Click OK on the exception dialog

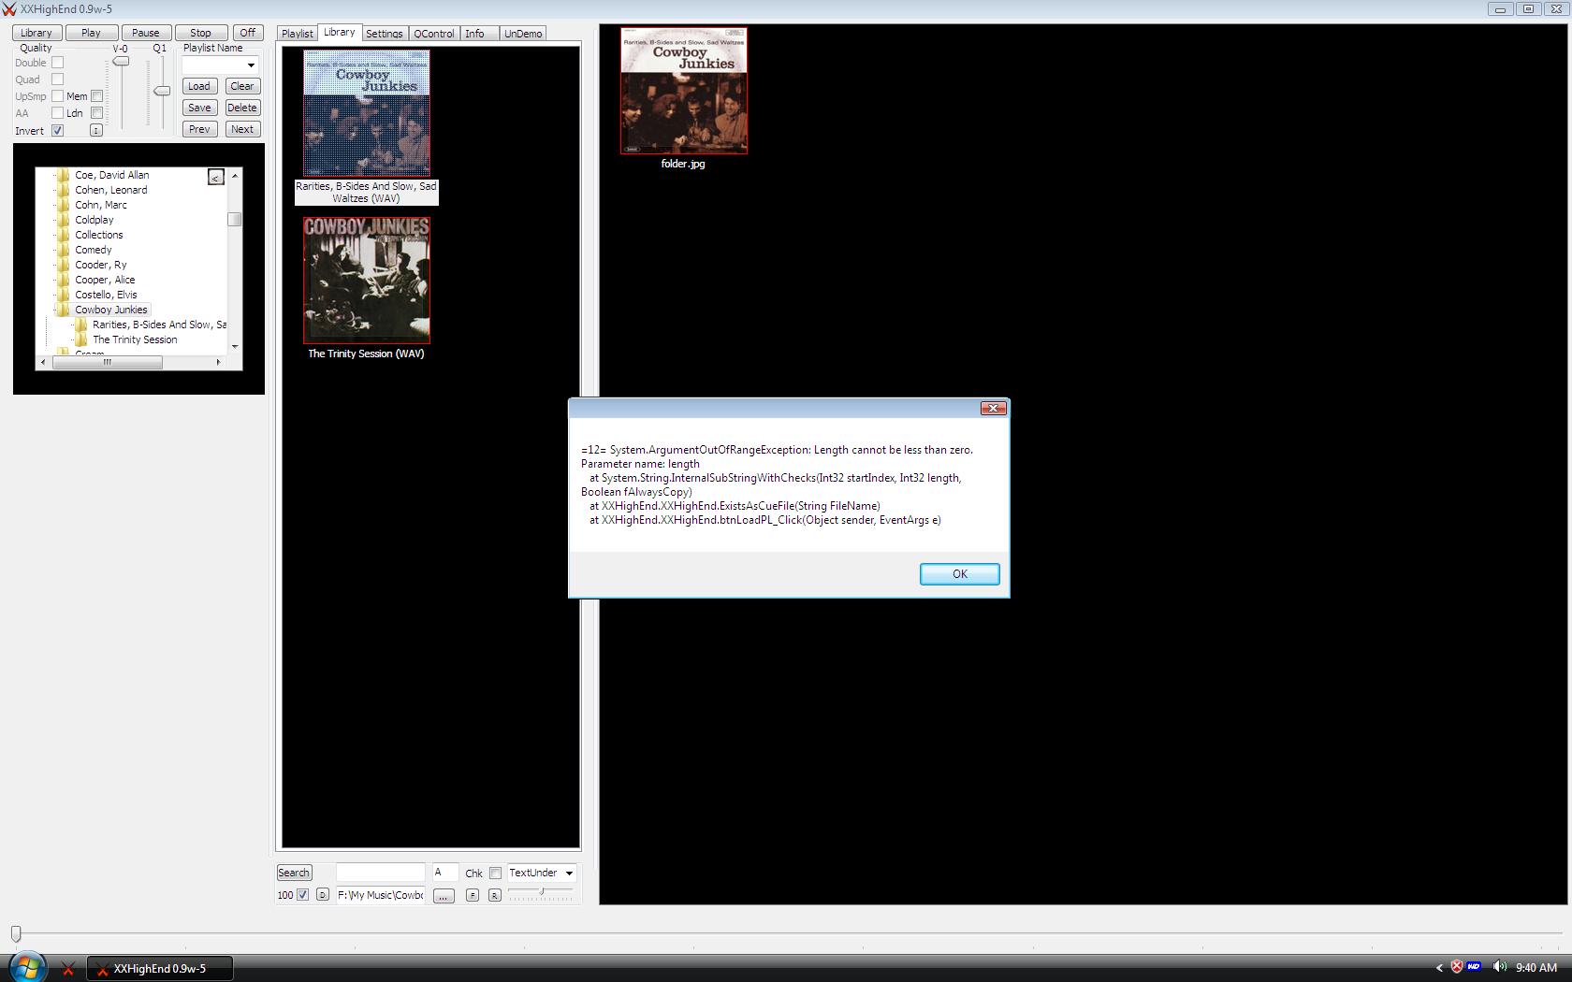click(x=959, y=574)
